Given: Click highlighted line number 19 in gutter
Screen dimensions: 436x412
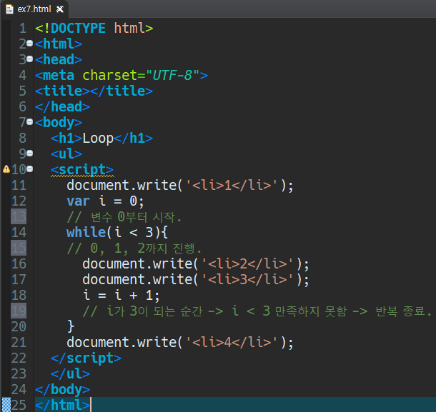Looking at the screenshot, I should tap(19, 311).
